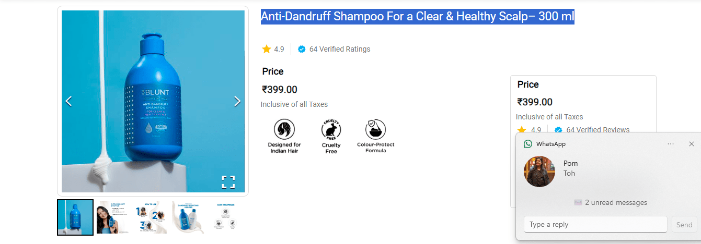Send the WhatsApp reply

[x=684, y=225]
